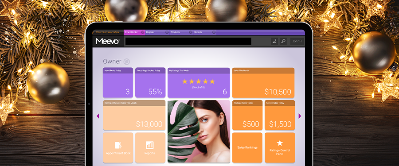Click the black search bar field

click(x=188, y=41)
